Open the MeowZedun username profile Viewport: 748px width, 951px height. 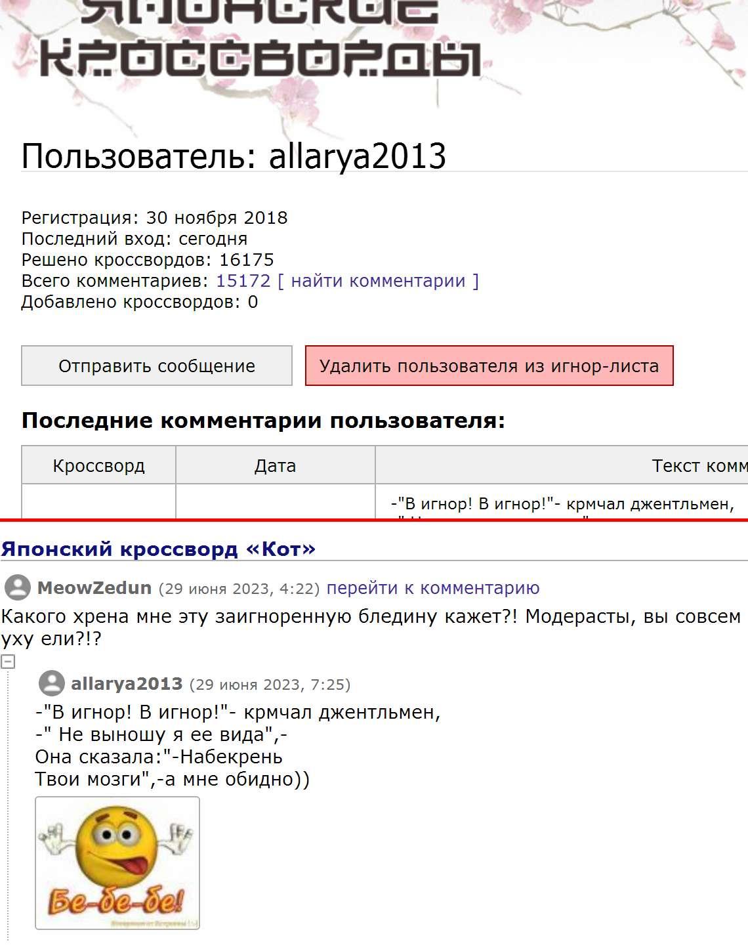point(94,588)
